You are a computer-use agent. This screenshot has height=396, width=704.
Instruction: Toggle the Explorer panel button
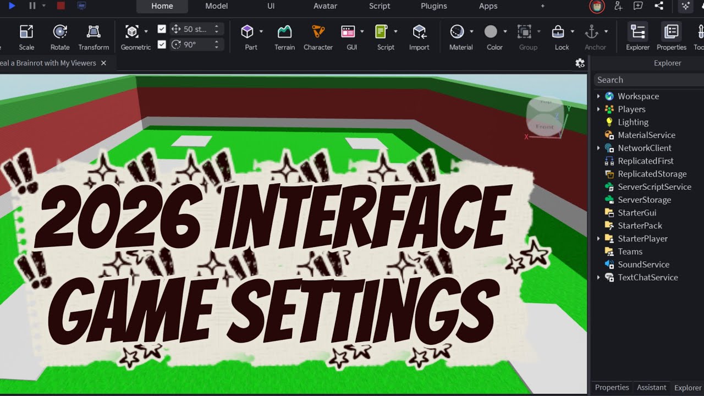click(637, 36)
